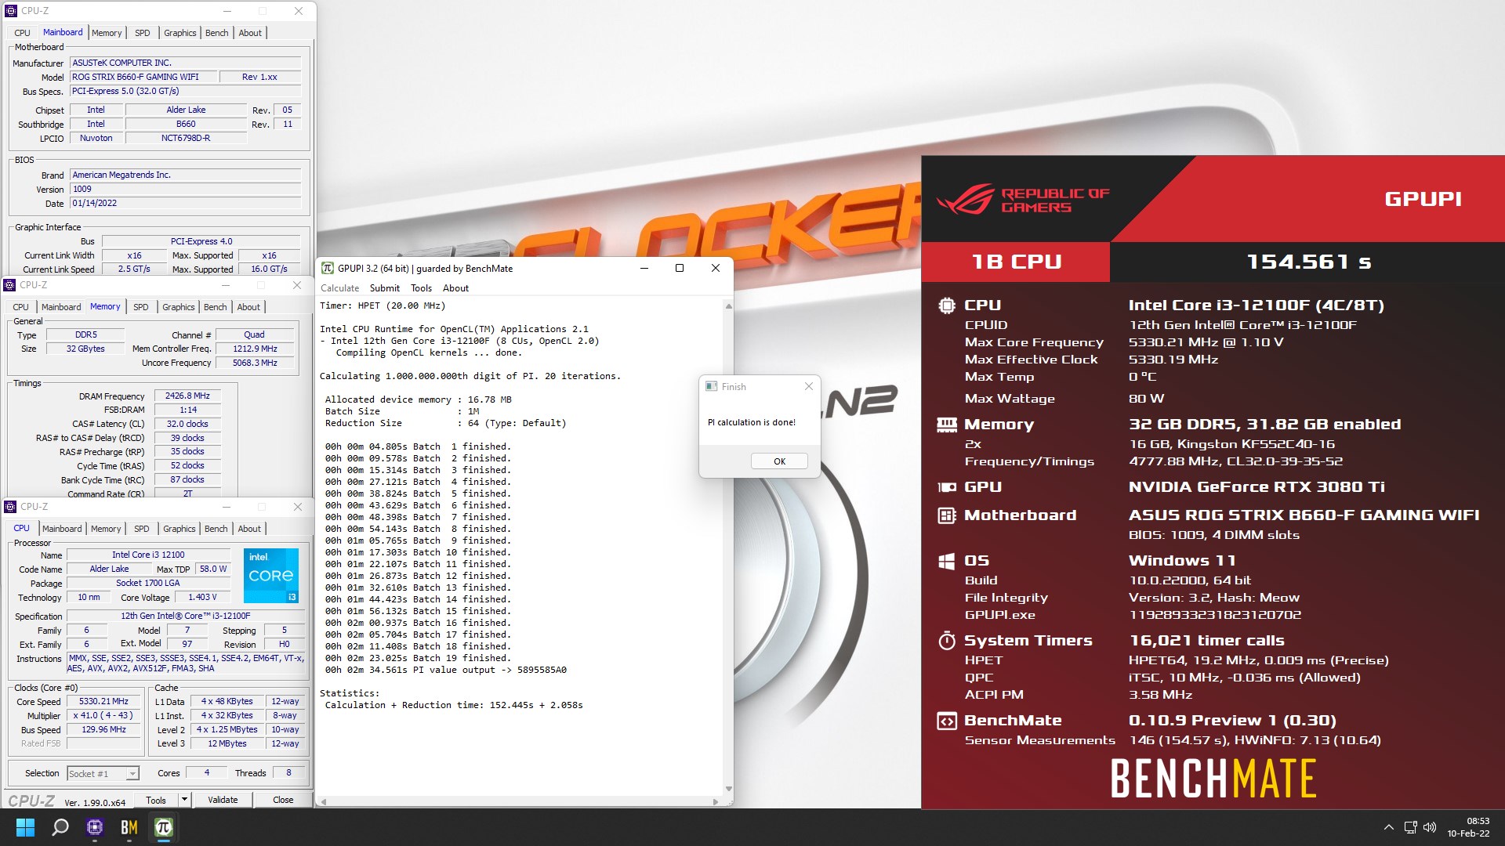Select Memory tab in top CPU-Z window
1505x846 pixels.
click(107, 33)
